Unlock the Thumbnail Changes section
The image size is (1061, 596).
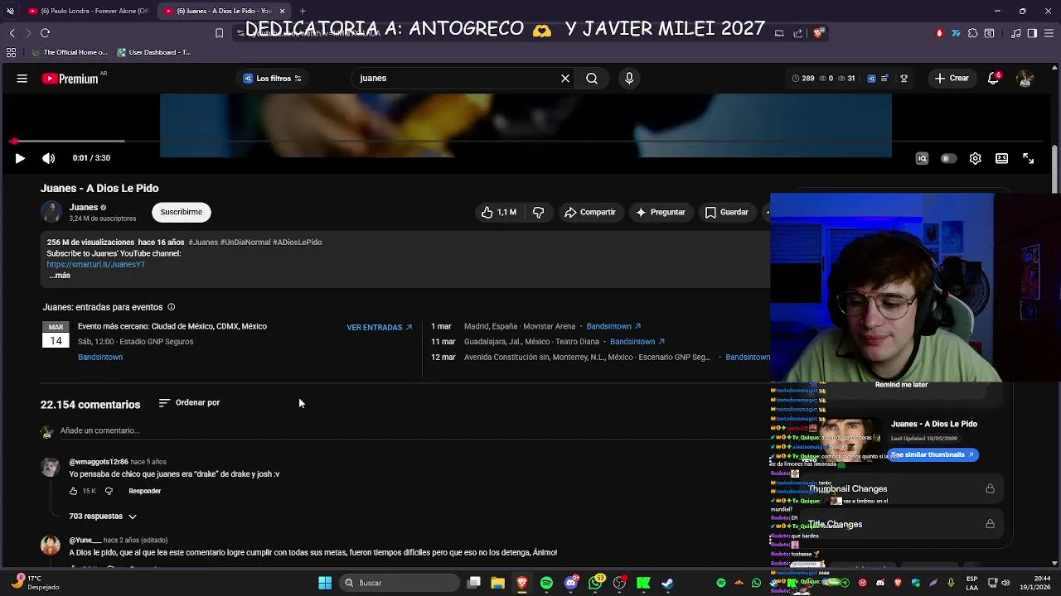990,489
